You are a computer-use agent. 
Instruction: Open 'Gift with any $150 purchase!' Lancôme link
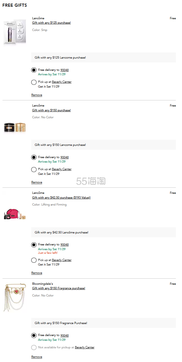pos(51,110)
